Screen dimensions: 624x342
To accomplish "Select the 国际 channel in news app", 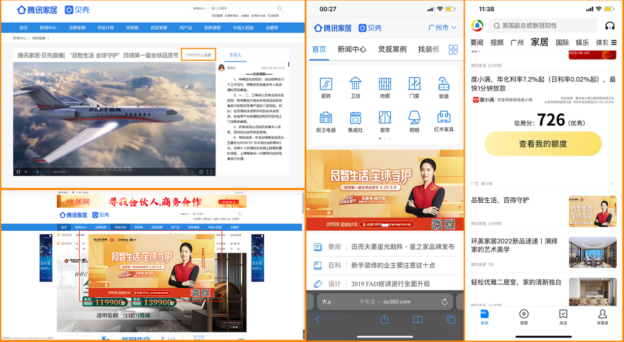I will [x=562, y=43].
